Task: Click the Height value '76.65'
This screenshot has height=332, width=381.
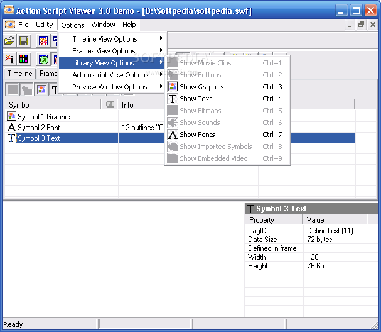Action: pyautogui.click(x=315, y=266)
